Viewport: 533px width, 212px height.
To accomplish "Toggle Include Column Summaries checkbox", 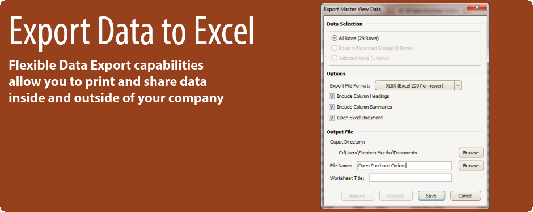I will 332,107.
